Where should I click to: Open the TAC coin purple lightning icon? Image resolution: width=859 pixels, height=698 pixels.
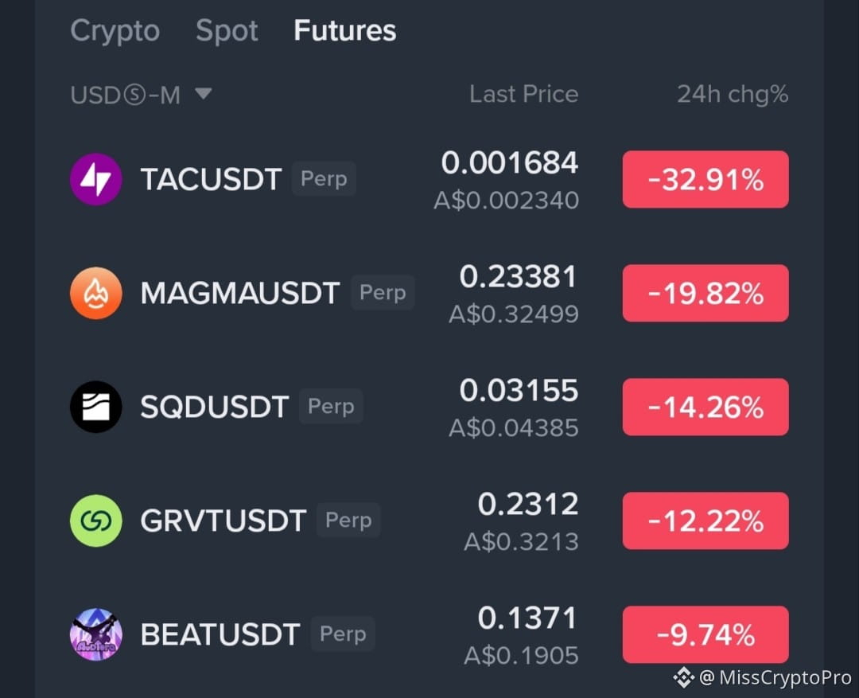tap(96, 179)
